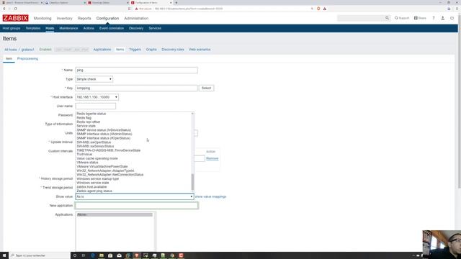
Task: Open the Configuration menu
Action: 107,18
